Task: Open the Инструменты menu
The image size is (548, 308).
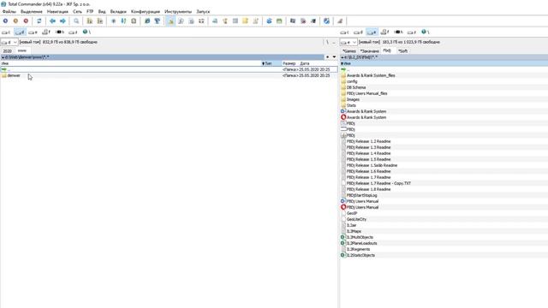Action: pyautogui.click(x=178, y=11)
